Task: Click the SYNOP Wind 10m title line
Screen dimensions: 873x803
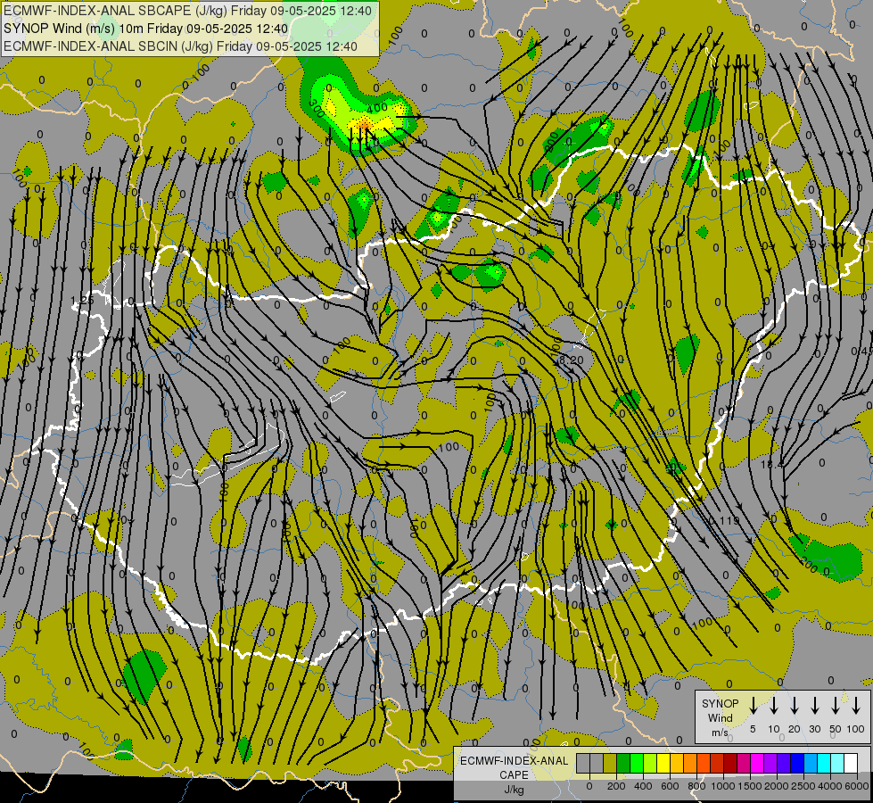Action: click(x=146, y=29)
